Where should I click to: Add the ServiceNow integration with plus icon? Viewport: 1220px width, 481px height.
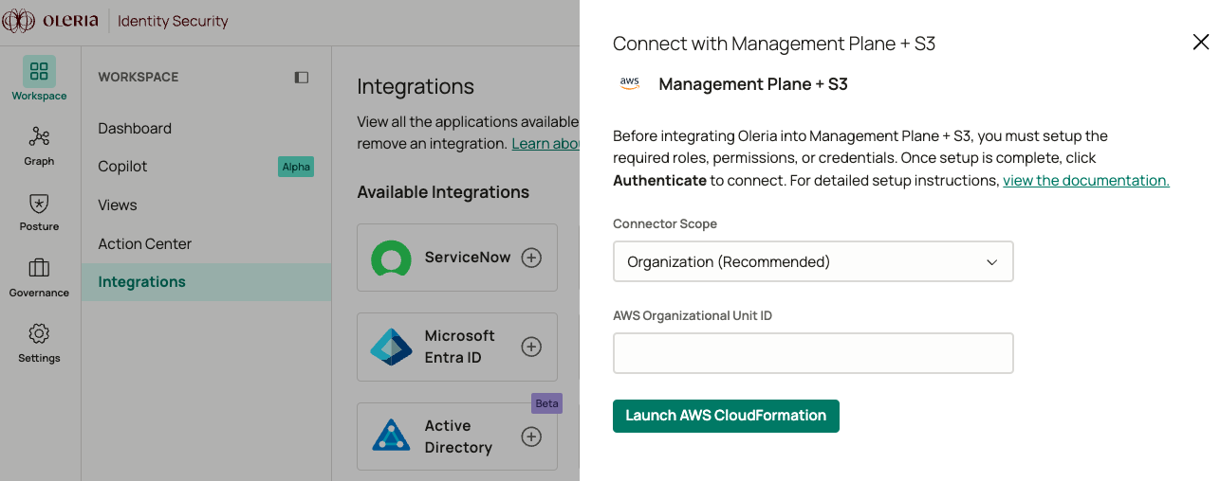531,258
